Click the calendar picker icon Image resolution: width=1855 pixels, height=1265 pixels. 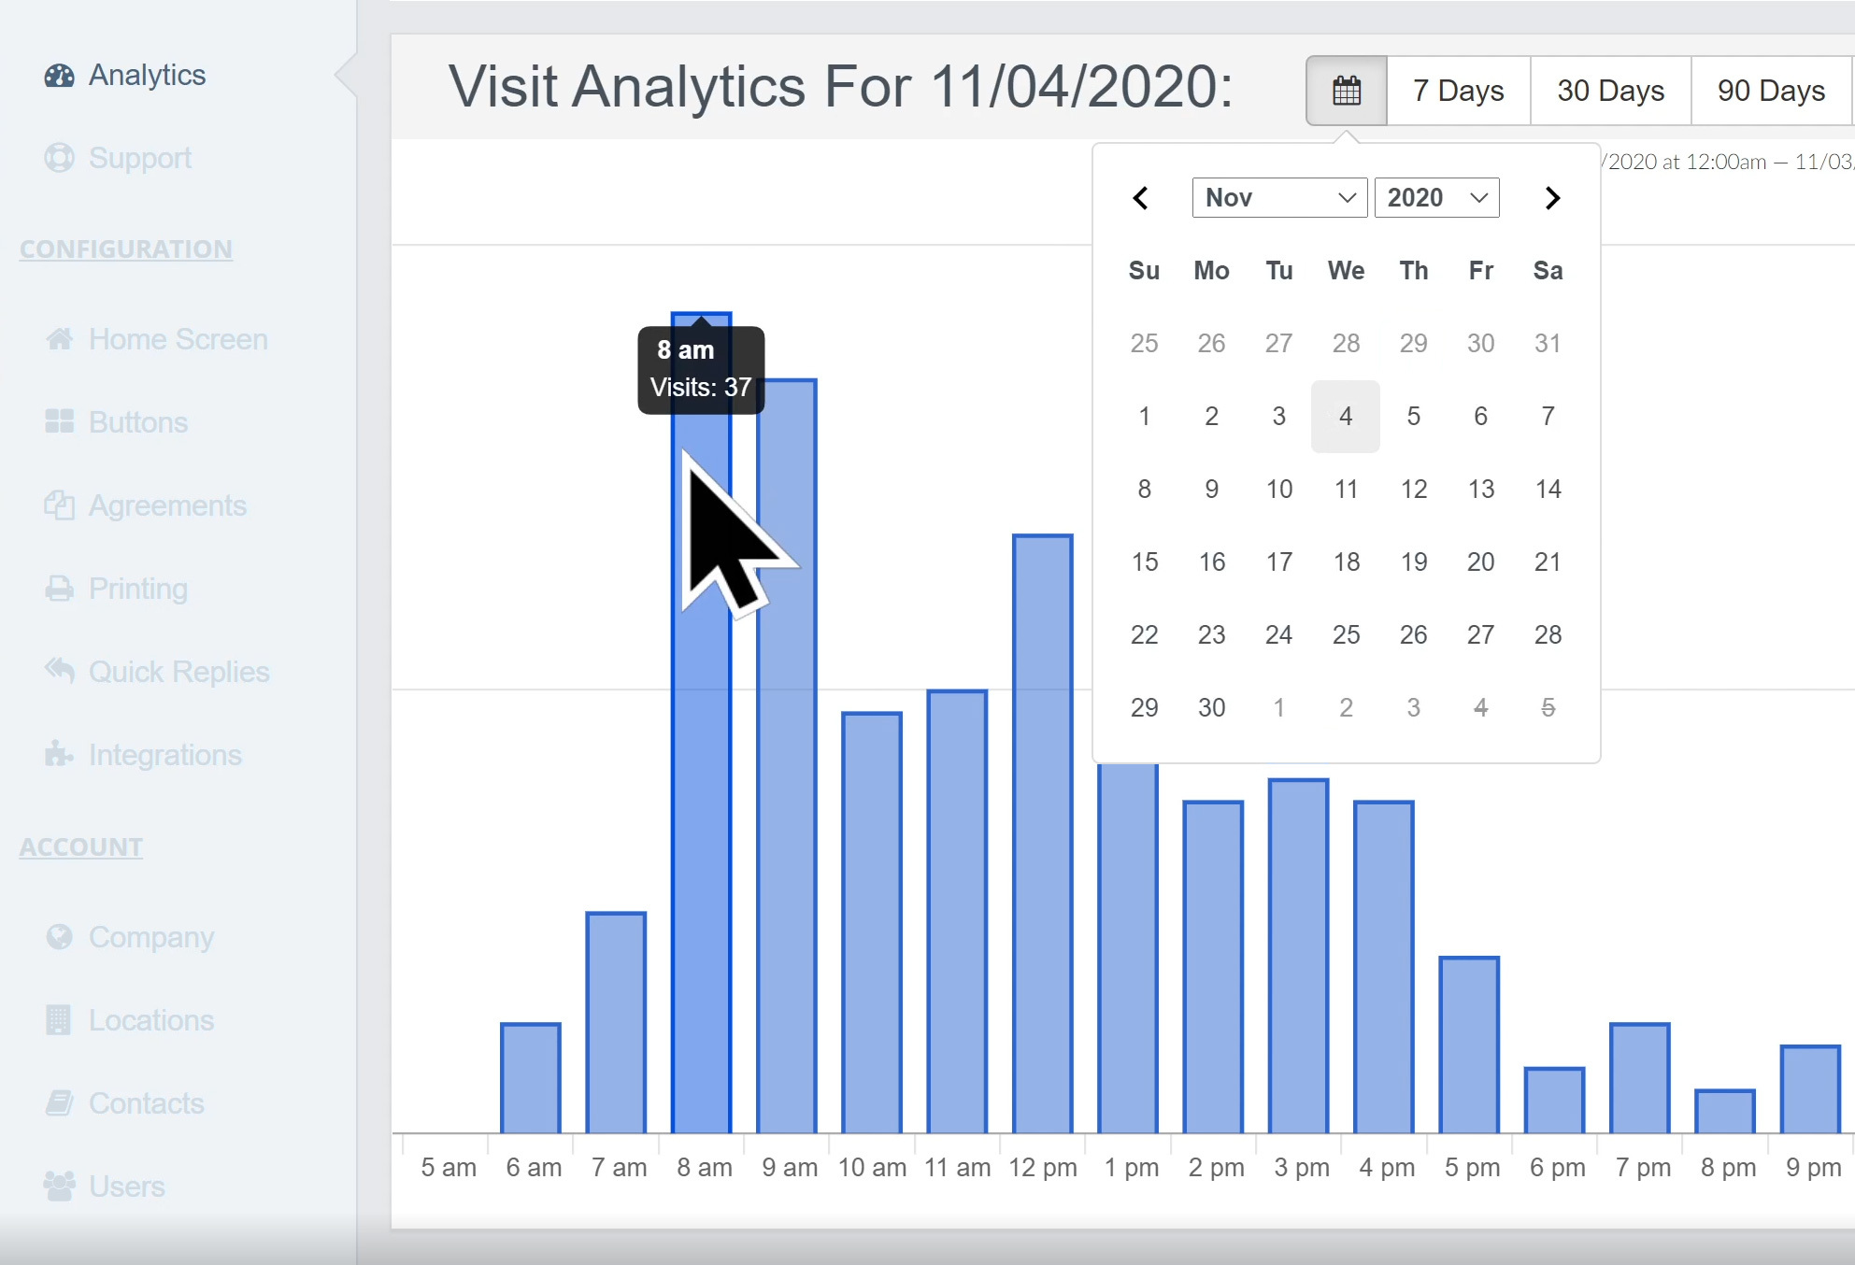point(1346,89)
